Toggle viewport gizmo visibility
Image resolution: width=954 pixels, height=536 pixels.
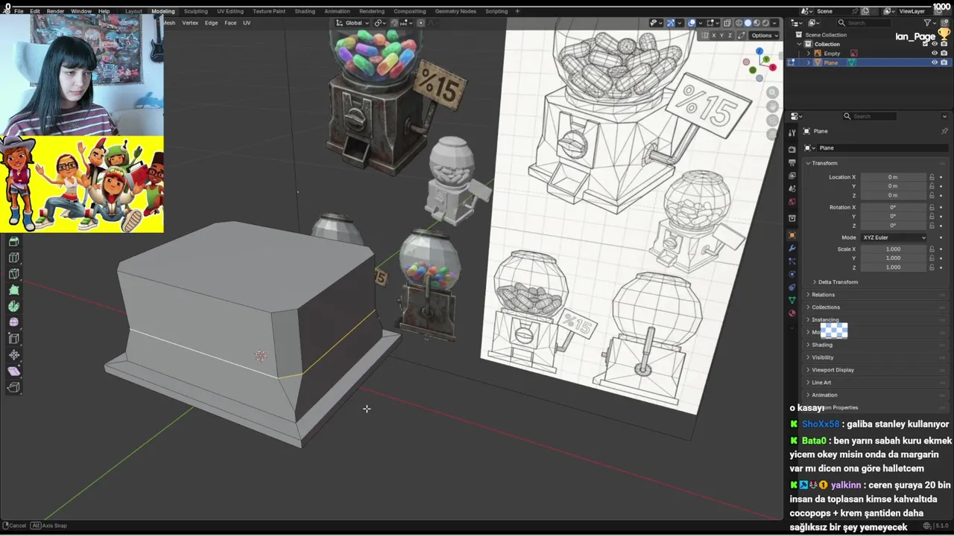coord(671,23)
